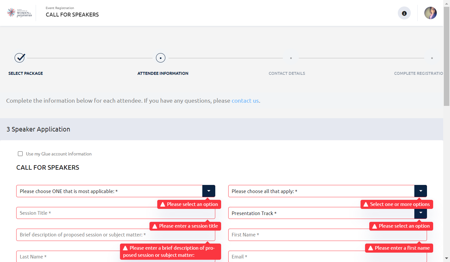Select the ATTENDEE INFORMATION step label

[x=163, y=74]
